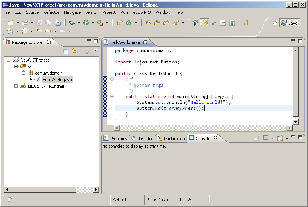Click Next Annotation down-arrow icon
Viewport: 308px width, 207px height.
point(10,31)
